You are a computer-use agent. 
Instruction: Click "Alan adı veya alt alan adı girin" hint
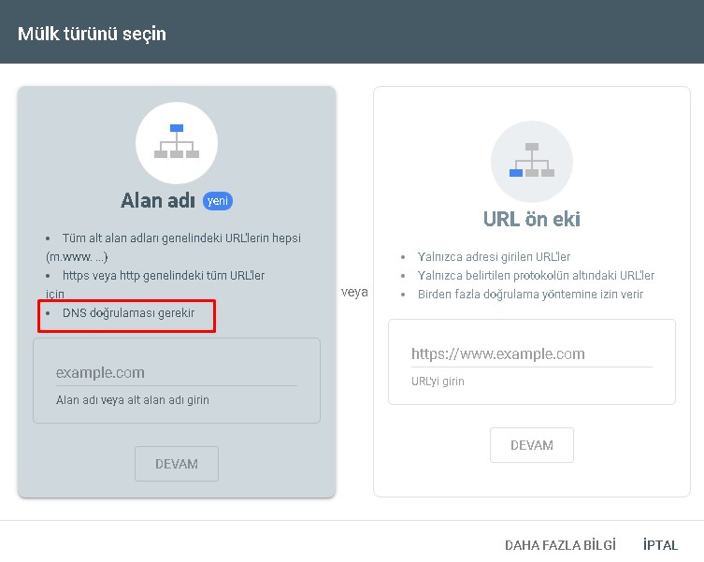click(x=133, y=400)
